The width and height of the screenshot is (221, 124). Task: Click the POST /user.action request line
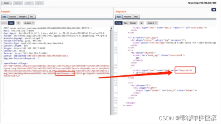click(x=48, y=28)
